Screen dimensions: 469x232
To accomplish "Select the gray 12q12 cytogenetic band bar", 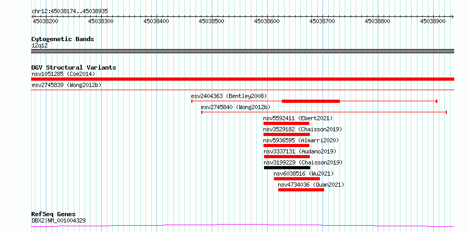I will tap(242, 51).
